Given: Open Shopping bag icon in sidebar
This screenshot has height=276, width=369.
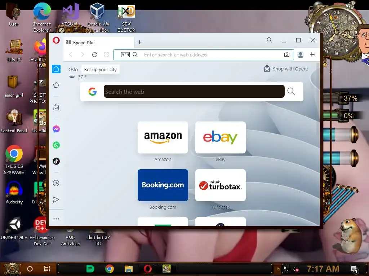Looking at the screenshot, I should click(x=56, y=107).
